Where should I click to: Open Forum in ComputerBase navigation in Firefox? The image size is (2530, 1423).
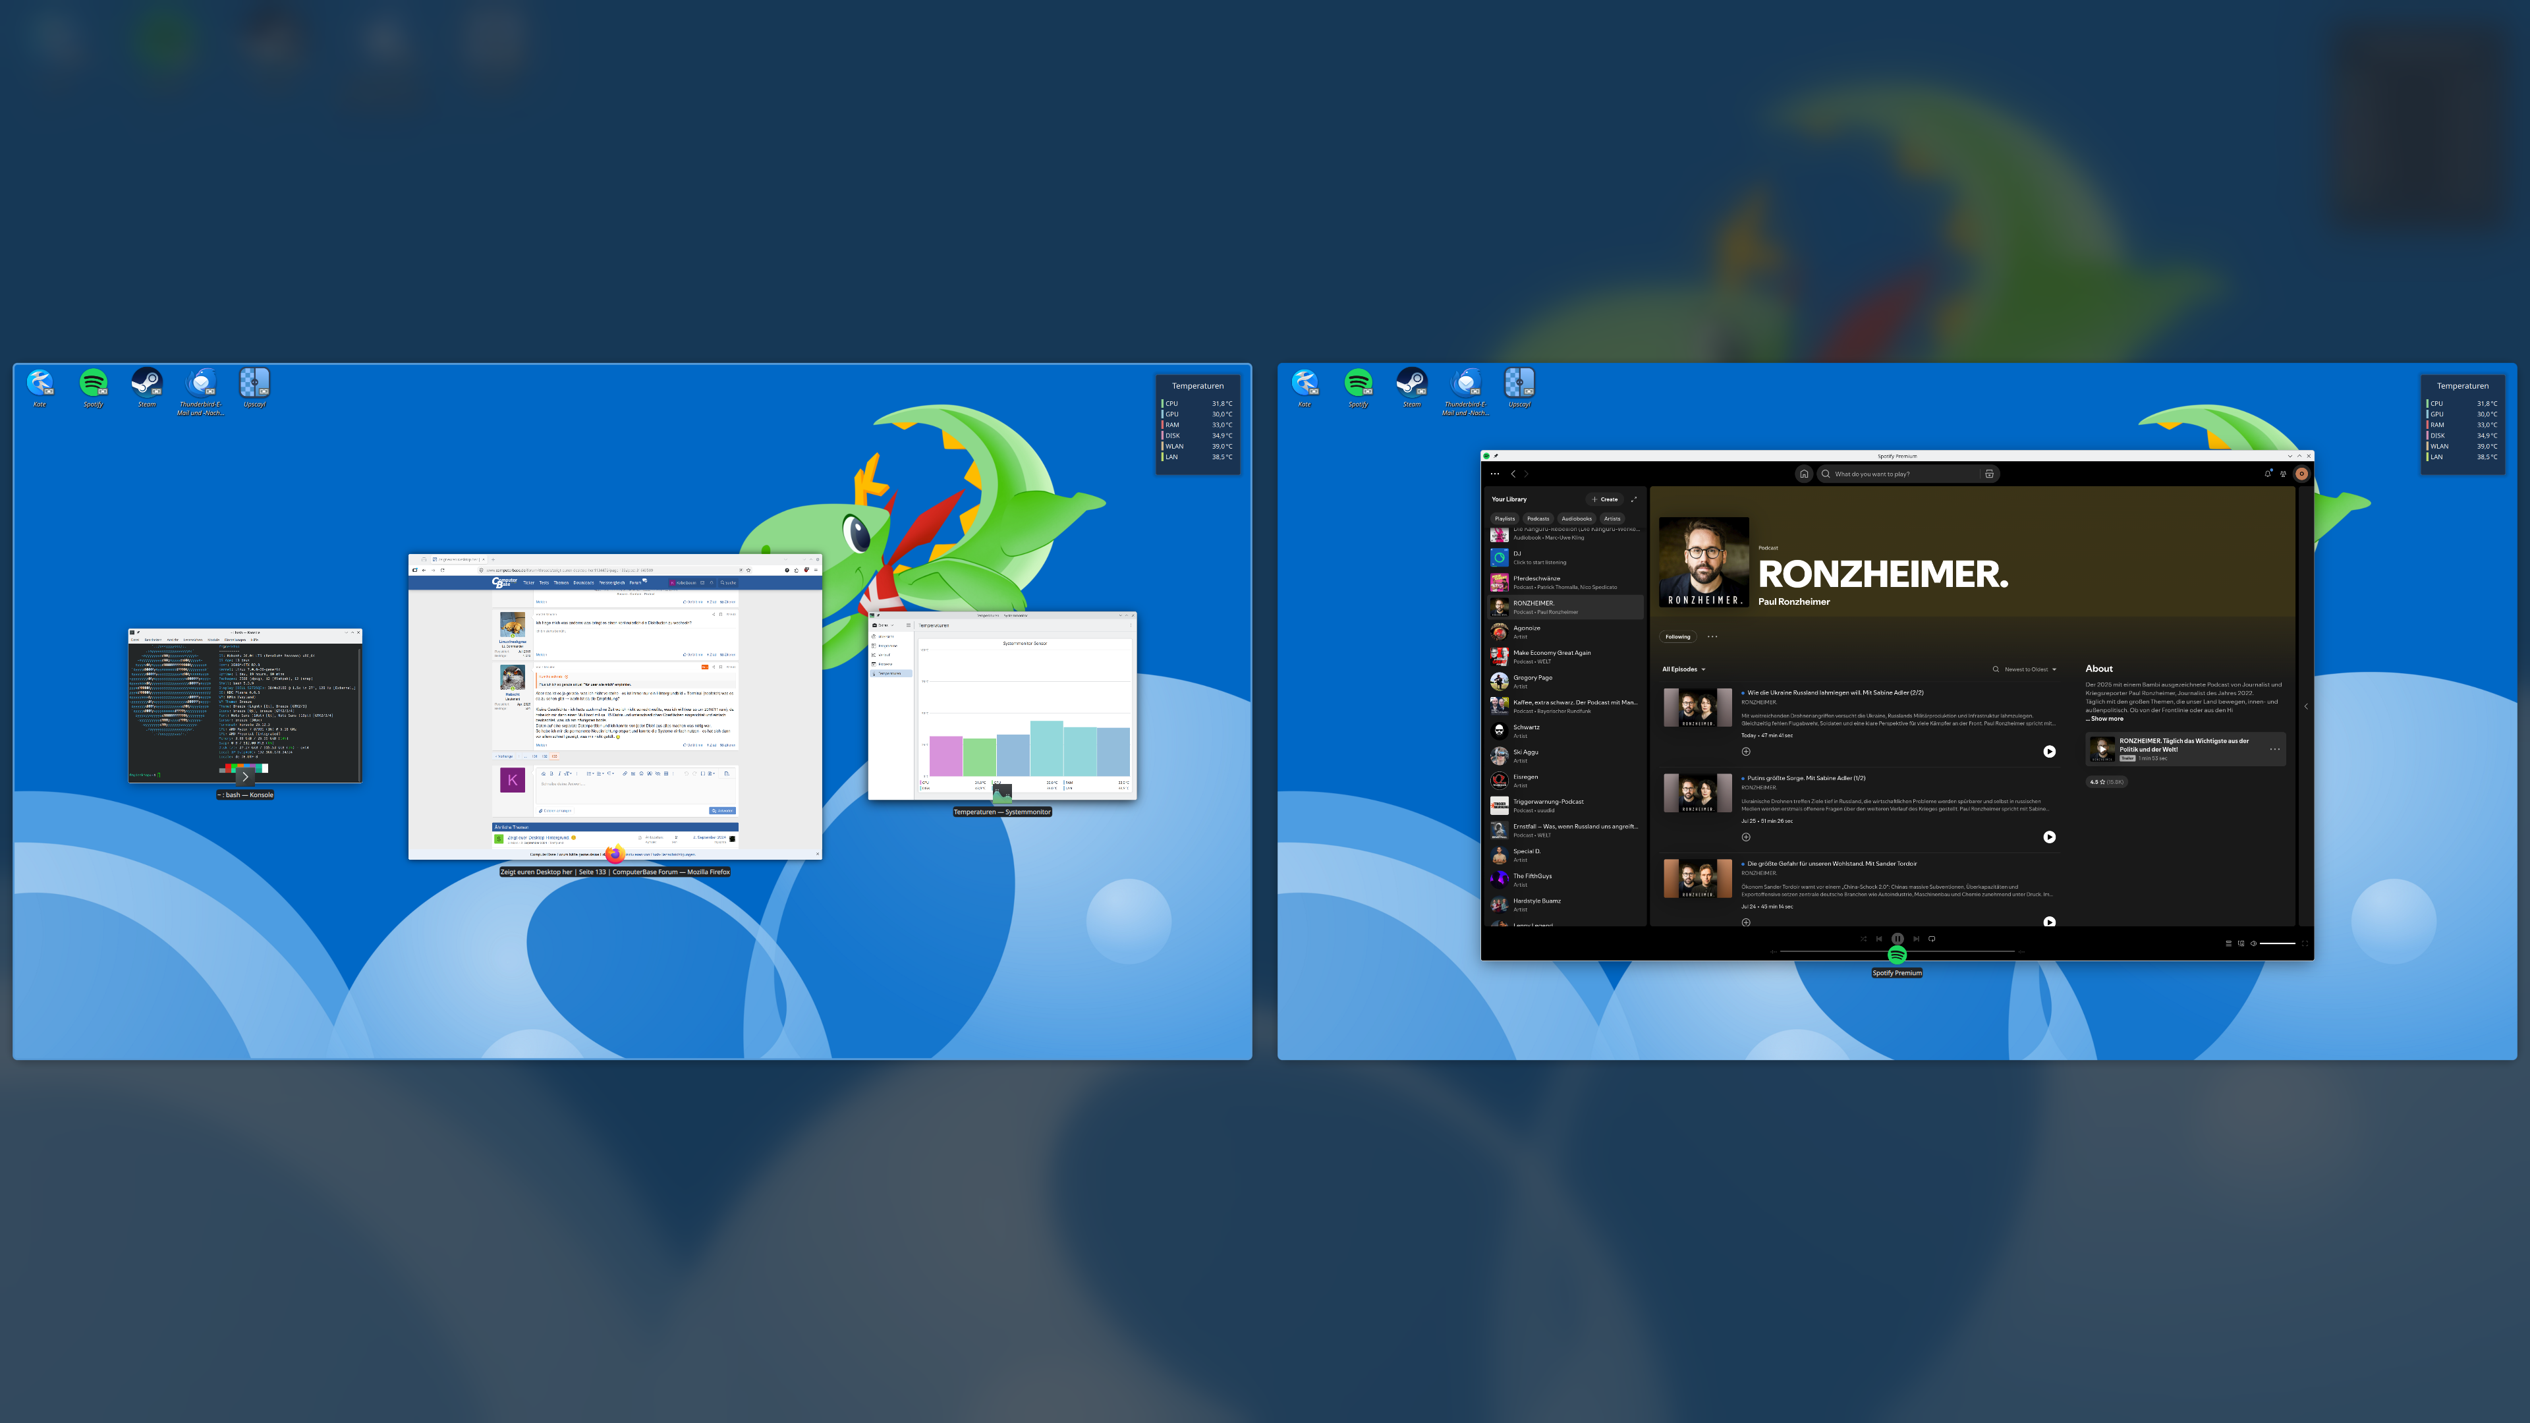click(635, 582)
